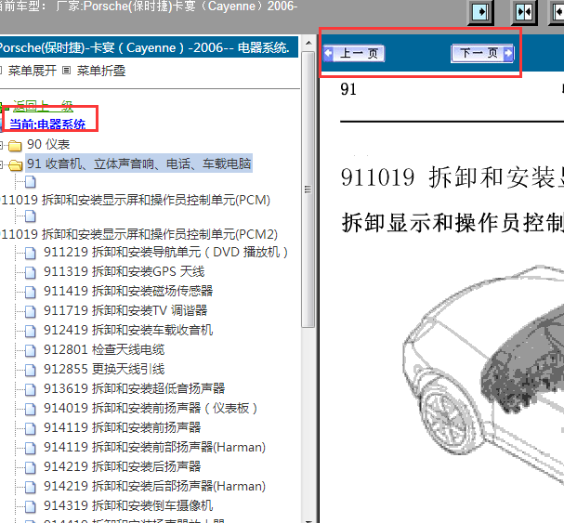Click page icon of 911319 GPS 天线
The image size is (564, 523).
31,273
